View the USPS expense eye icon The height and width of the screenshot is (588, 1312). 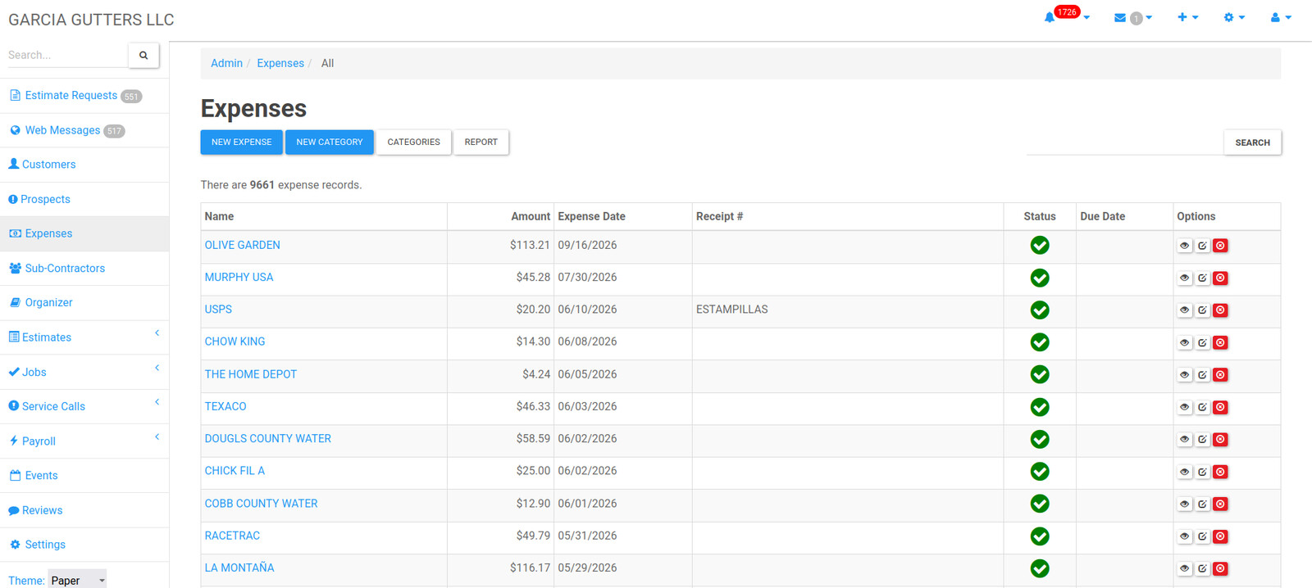[x=1184, y=310]
